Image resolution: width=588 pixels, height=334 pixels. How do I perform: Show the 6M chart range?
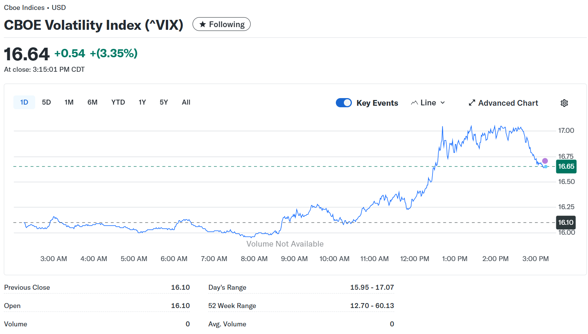92,102
